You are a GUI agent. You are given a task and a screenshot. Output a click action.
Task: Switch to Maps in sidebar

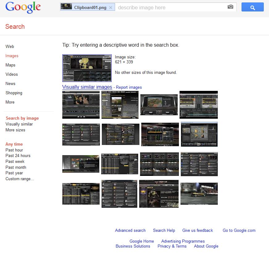(10, 65)
